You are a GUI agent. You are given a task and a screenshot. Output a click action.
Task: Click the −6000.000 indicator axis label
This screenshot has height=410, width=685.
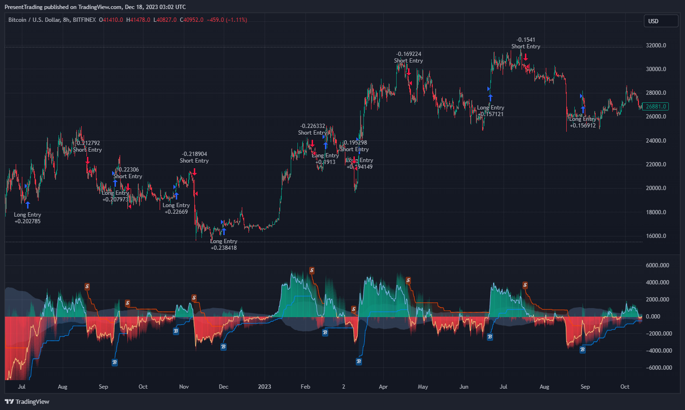click(659, 368)
